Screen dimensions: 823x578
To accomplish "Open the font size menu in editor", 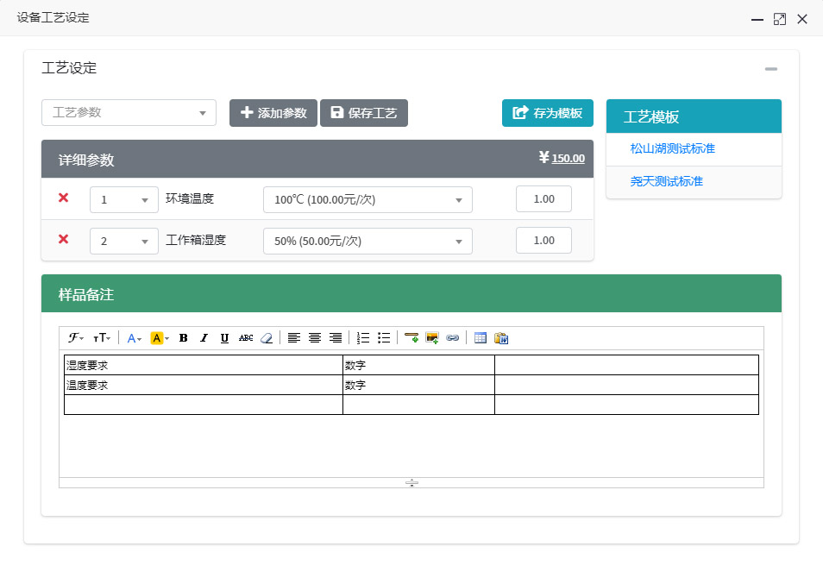I will pyautogui.click(x=102, y=338).
